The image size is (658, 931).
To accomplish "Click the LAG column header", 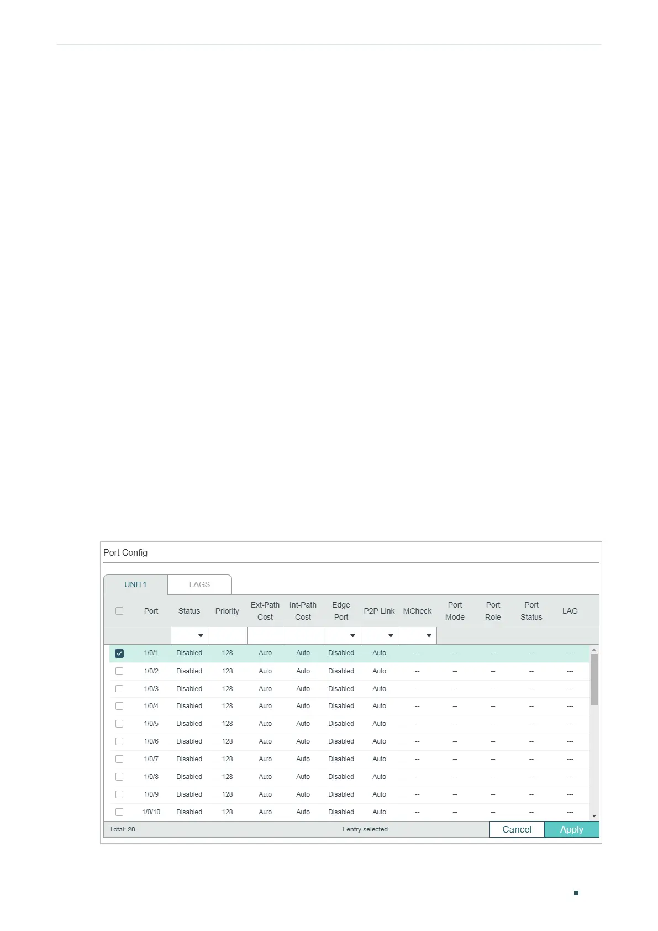I will point(570,611).
